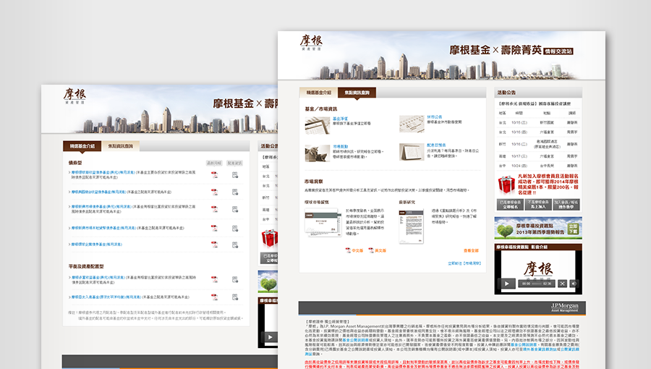Select the 10/24 台中 event row

click(538, 166)
